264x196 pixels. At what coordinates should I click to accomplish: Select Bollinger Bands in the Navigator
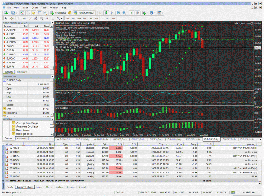[x=24, y=134]
